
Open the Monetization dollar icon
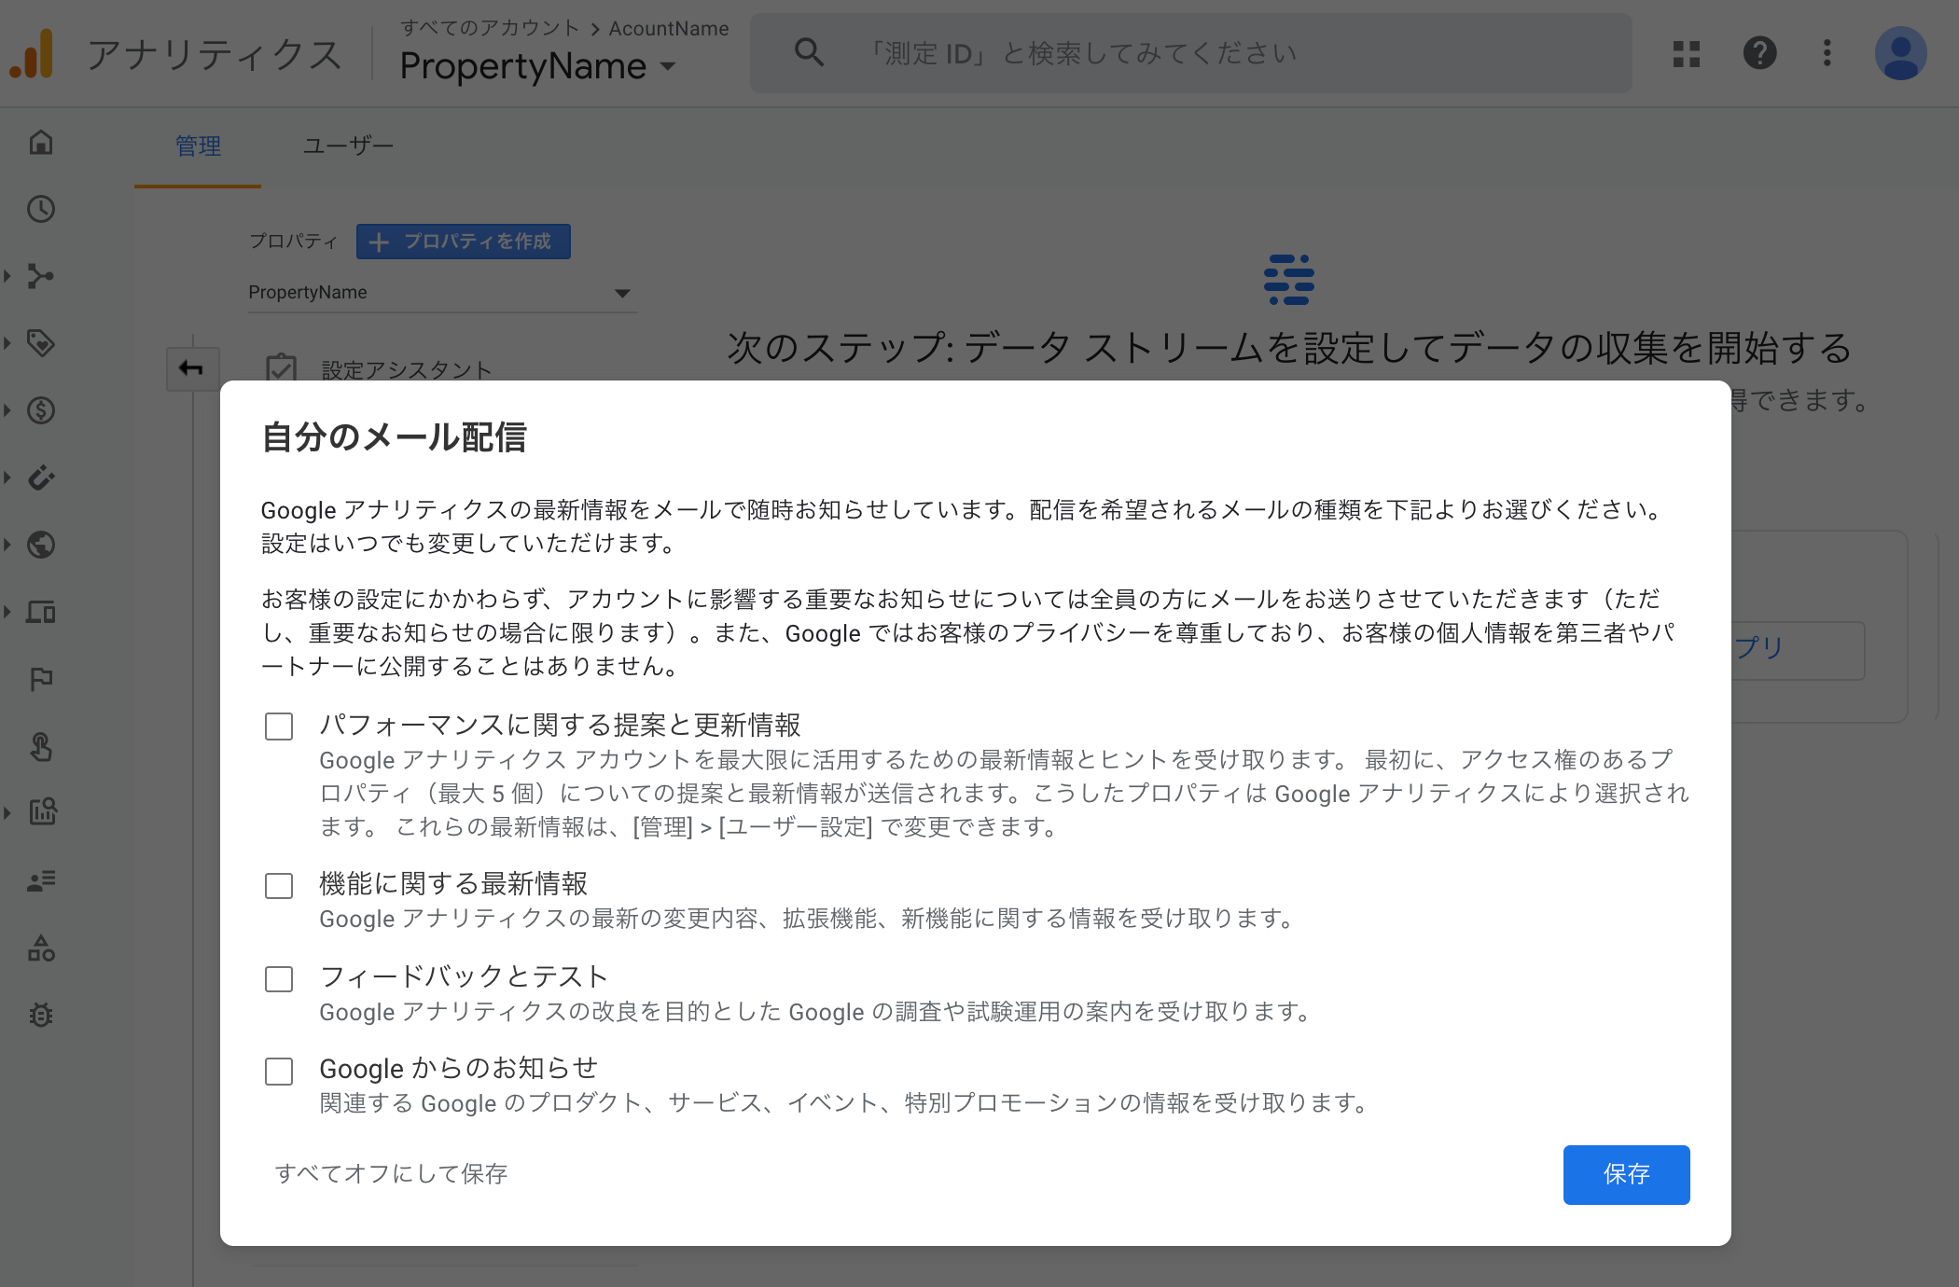41,410
